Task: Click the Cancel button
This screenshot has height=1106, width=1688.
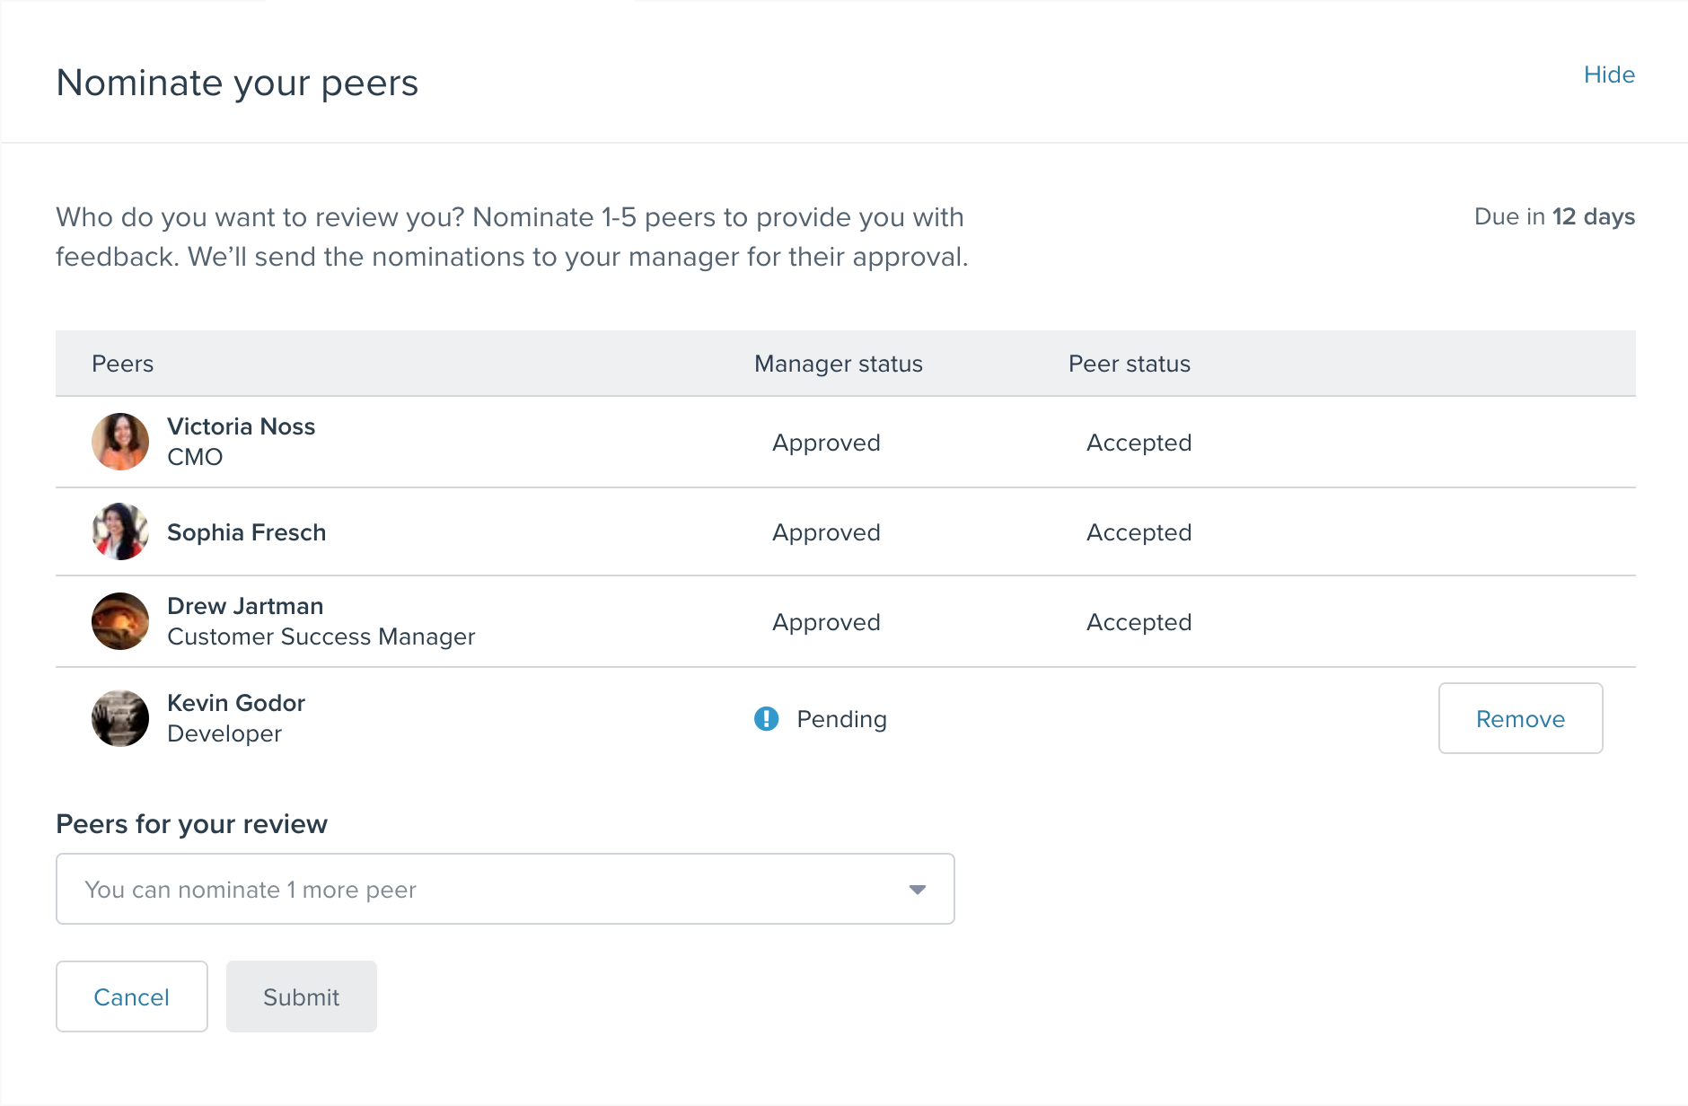Action: [132, 996]
